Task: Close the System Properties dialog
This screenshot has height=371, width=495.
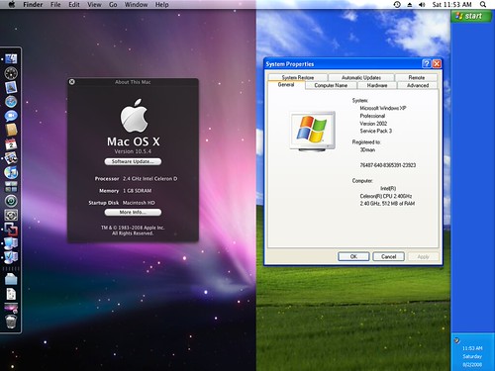Action: click(437, 63)
